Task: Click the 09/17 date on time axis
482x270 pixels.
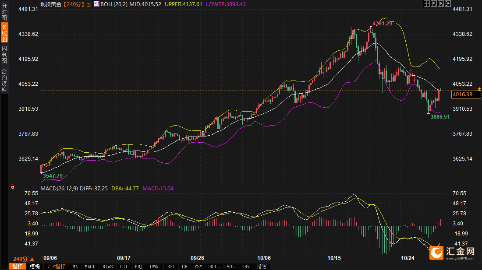Action: click(x=124, y=258)
